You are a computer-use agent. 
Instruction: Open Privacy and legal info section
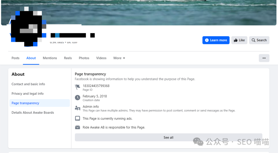click(28, 94)
